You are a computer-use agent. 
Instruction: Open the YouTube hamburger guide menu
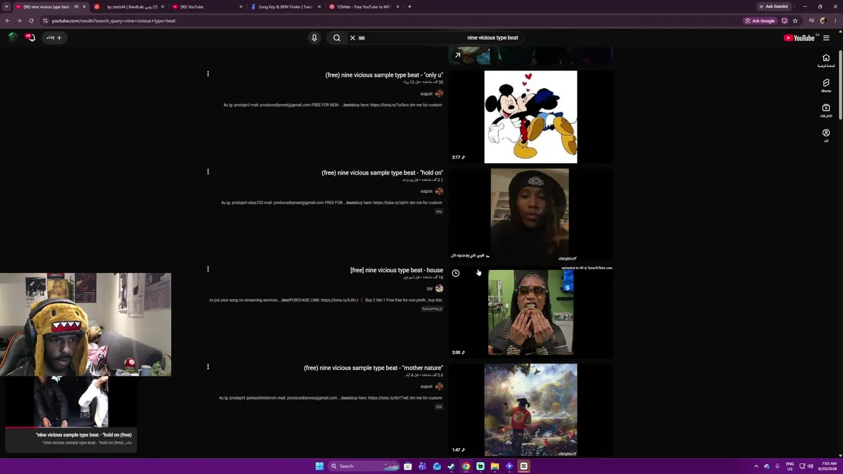[826, 38]
